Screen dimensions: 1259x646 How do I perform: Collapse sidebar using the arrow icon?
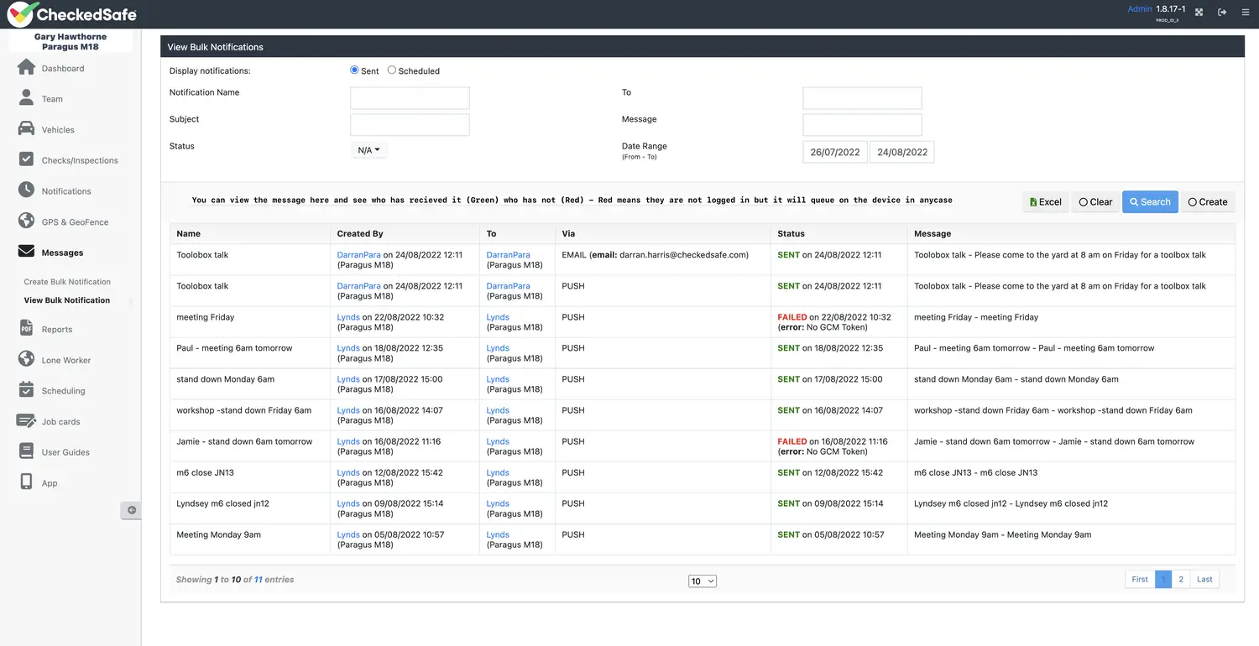[x=131, y=510]
